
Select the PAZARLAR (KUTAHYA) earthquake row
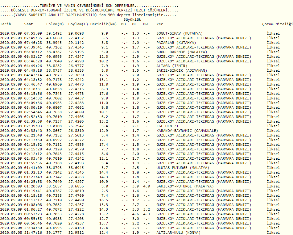[176, 43]
